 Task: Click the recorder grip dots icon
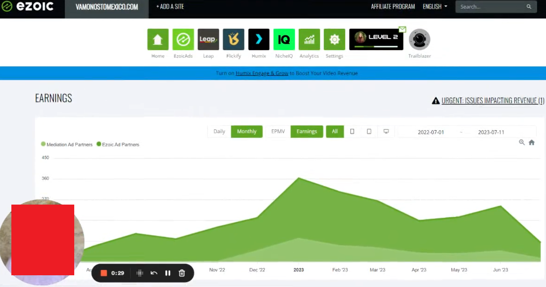pyautogui.click(x=140, y=273)
